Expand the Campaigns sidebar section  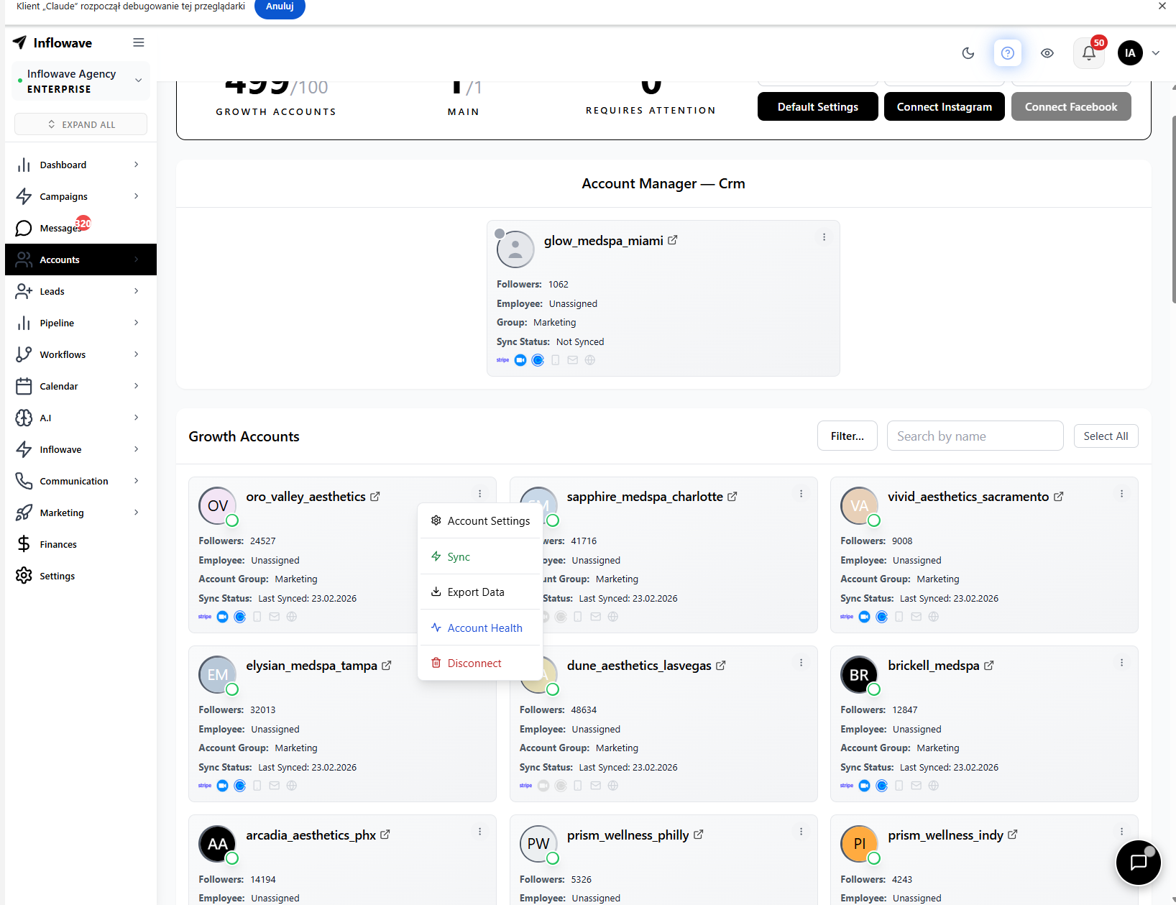coord(136,196)
